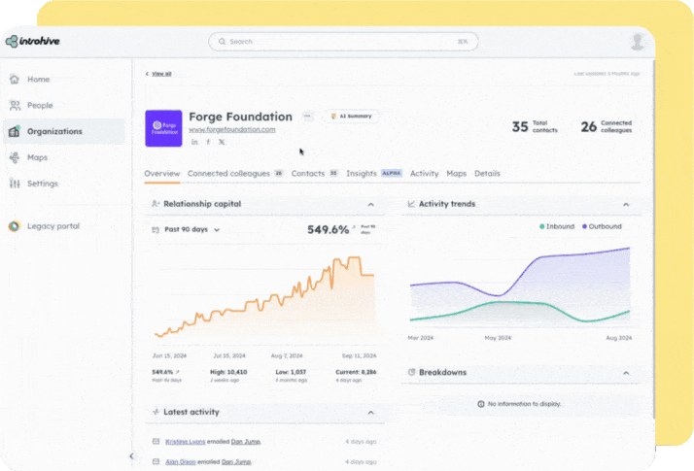Open the Maps tab
694x471 pixels.
456,174
